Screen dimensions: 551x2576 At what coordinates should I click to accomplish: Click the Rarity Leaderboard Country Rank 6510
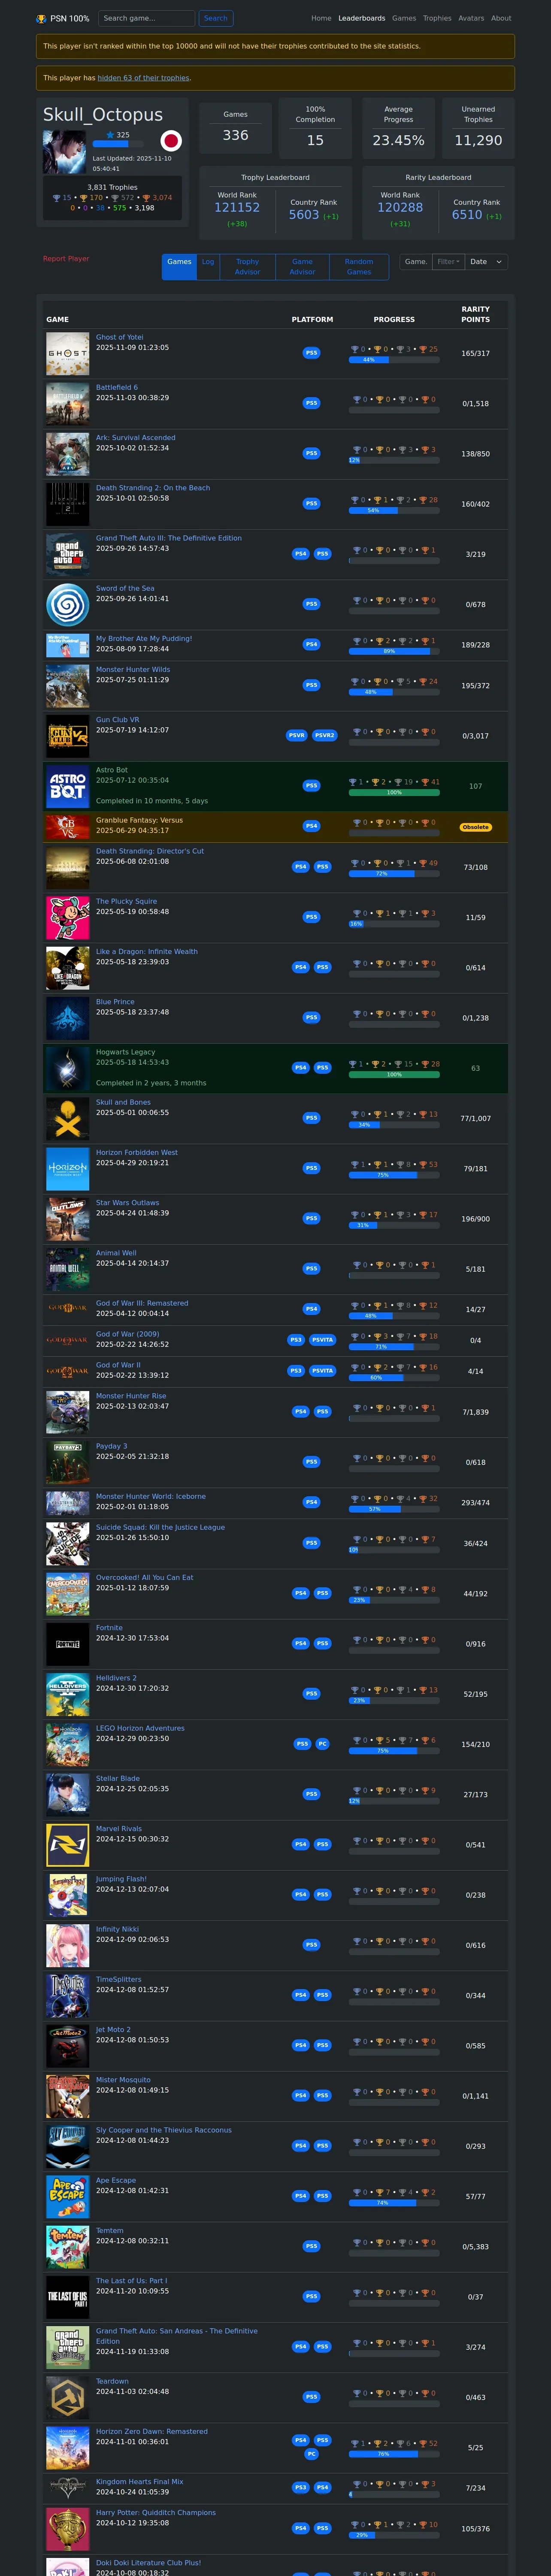(467, 215)
